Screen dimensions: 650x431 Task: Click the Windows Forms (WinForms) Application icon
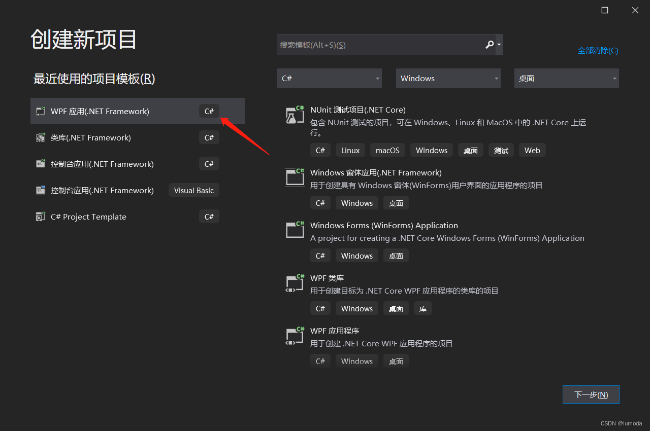[295, 230]
